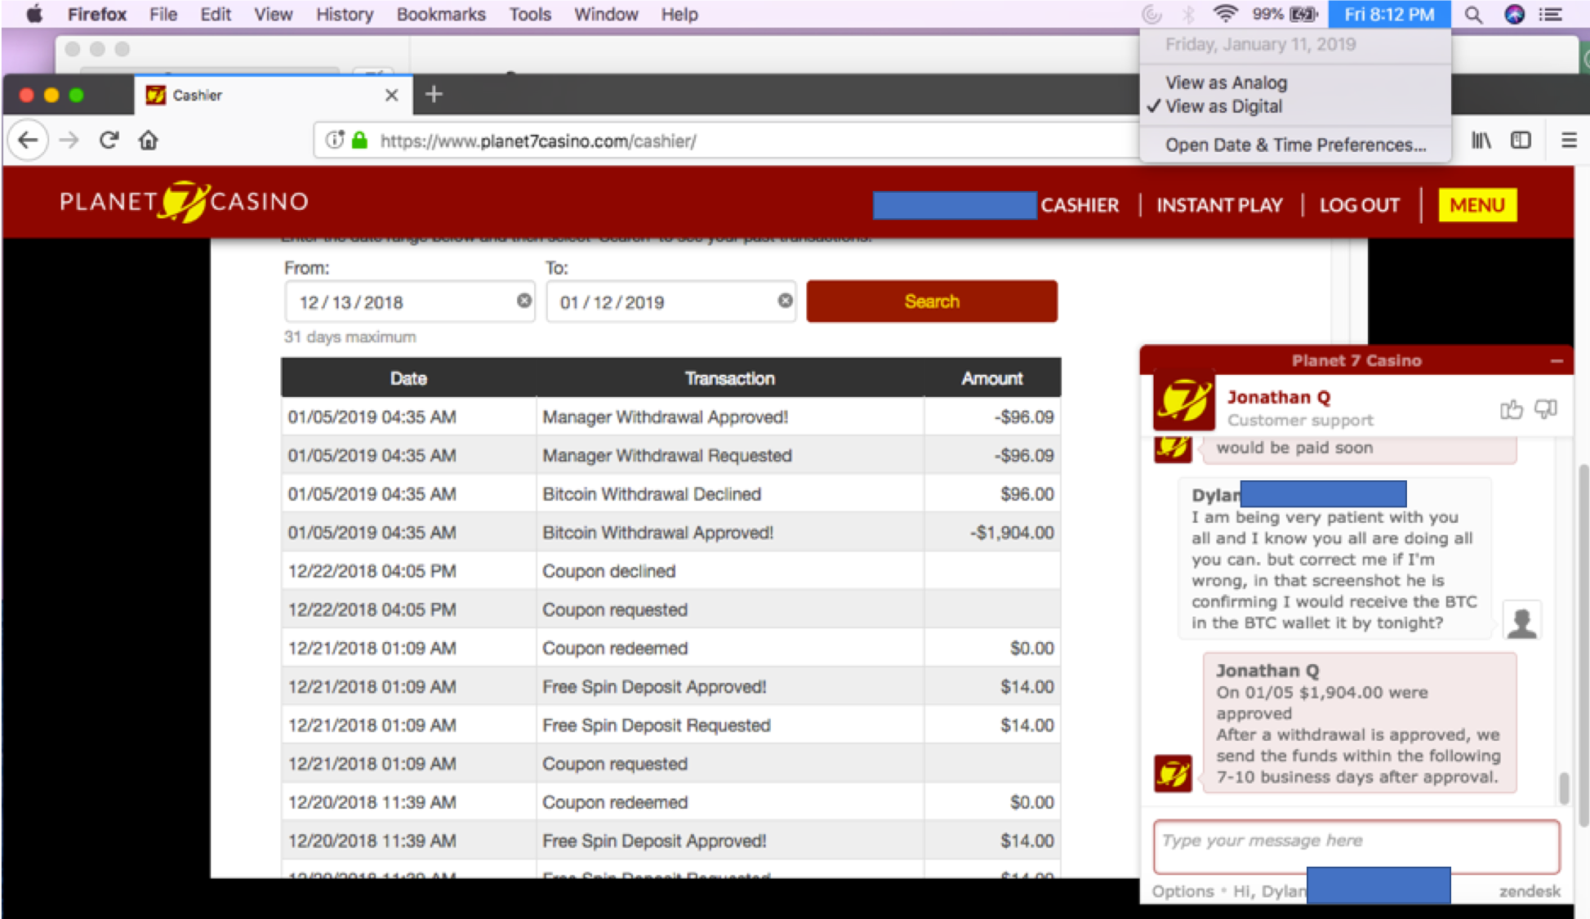Open the Window menu
Screen dimensions: 1590x919
click(606, 14)
